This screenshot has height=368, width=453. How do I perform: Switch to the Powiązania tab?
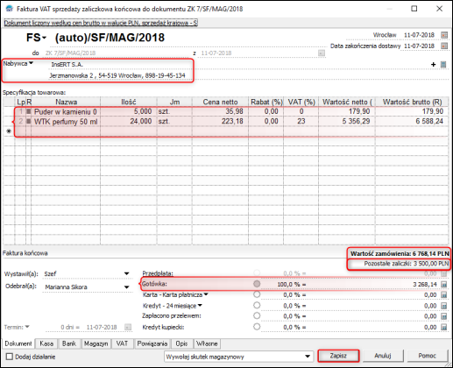tap(152, 343)
